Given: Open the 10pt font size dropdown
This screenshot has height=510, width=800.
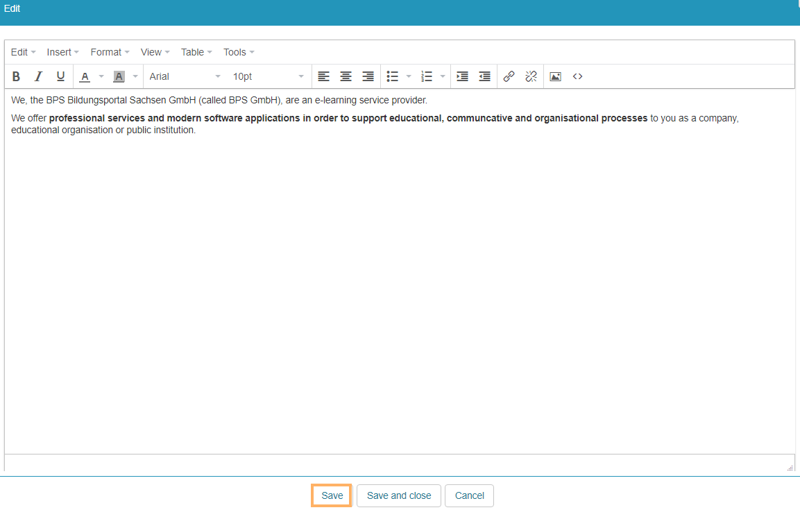Looking at the screenshot, I should tap(268, 76).
